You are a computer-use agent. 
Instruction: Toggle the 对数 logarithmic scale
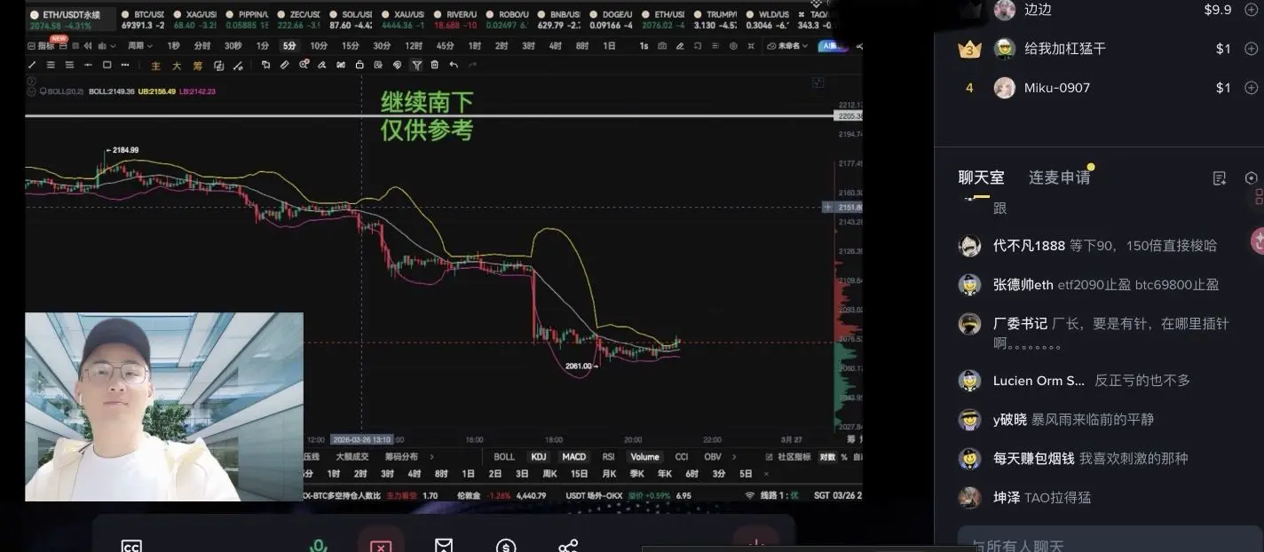tap(827, 457)
